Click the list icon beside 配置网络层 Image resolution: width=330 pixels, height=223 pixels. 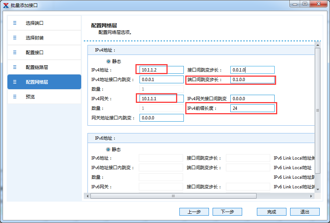tap(15, 82)
